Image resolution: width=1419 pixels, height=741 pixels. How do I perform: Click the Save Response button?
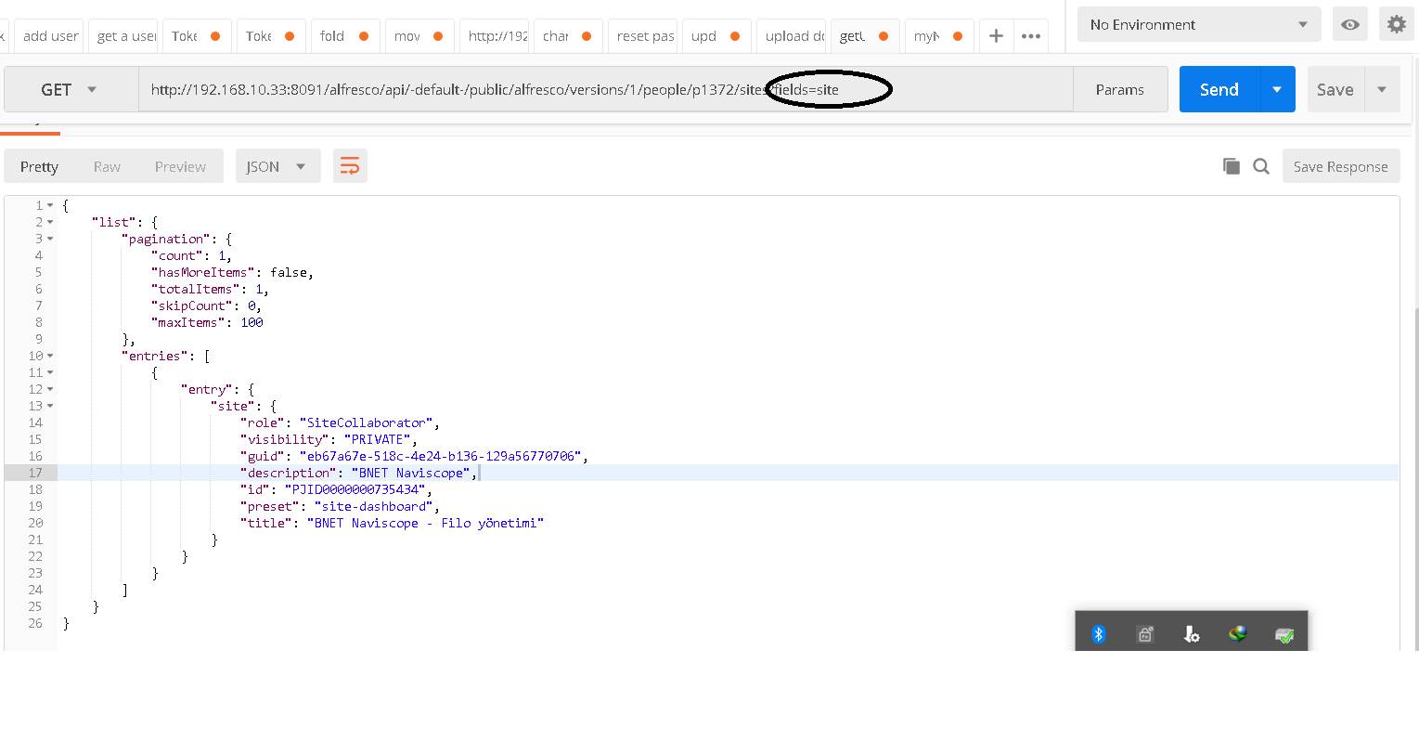1341,166
